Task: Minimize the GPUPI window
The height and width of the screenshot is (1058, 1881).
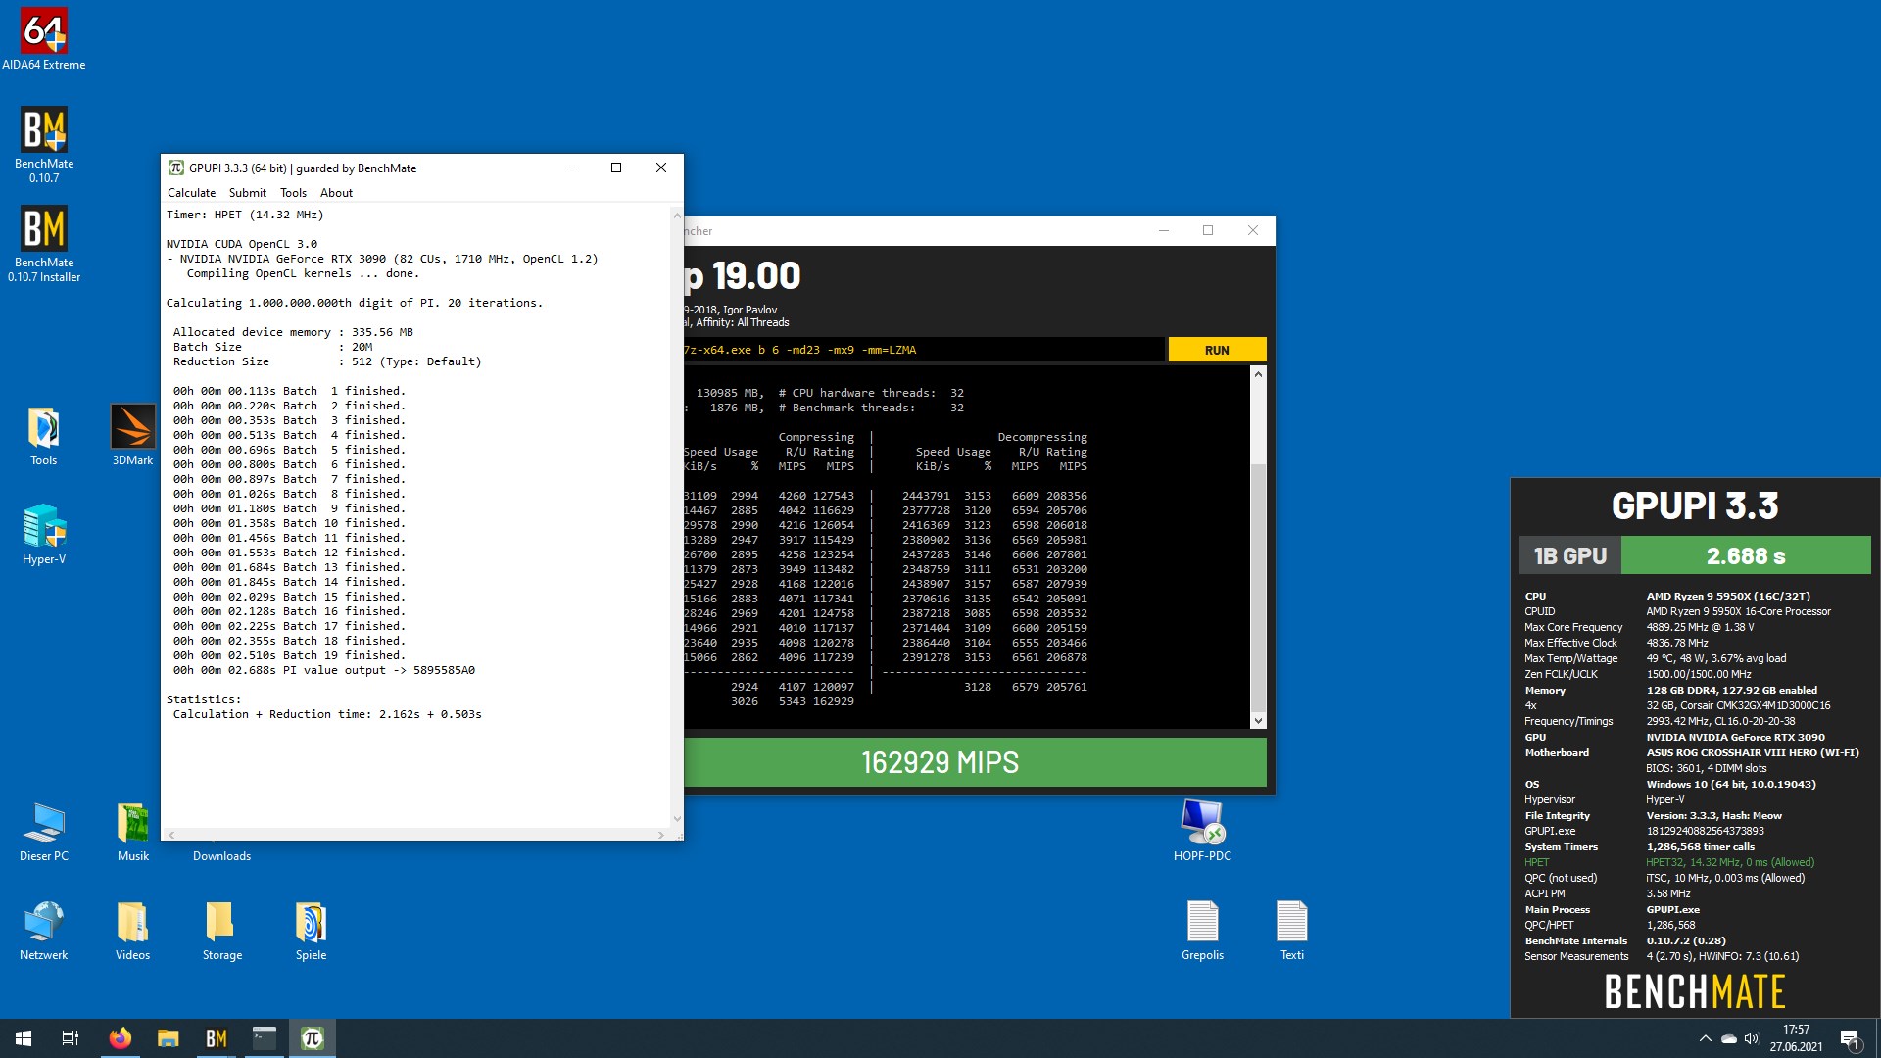Action: pos(571,168)
